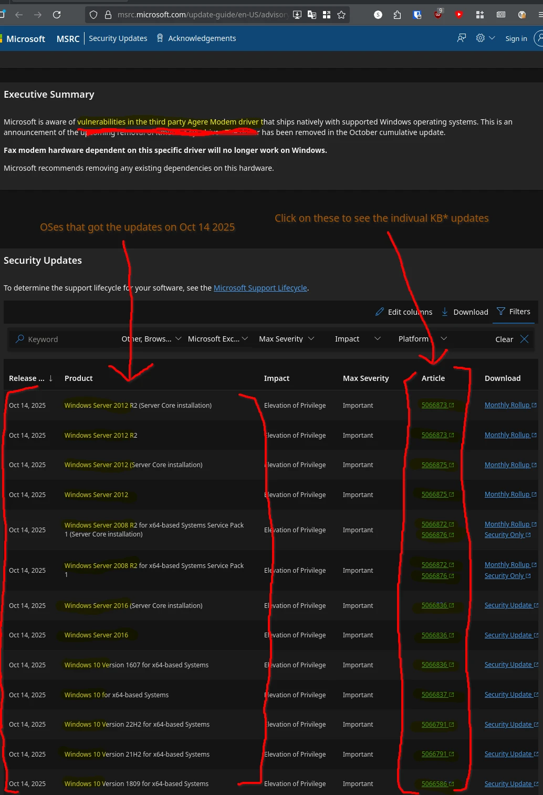Viewport: 543px width, 795px height.
Task: Open the browser extensions puzzle icon
Action: [397, 15]
